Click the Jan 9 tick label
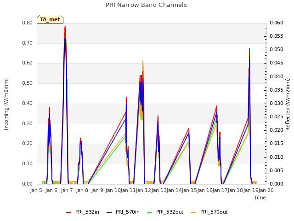The height and width of the screenshot is (221, 294). (97, 190)
